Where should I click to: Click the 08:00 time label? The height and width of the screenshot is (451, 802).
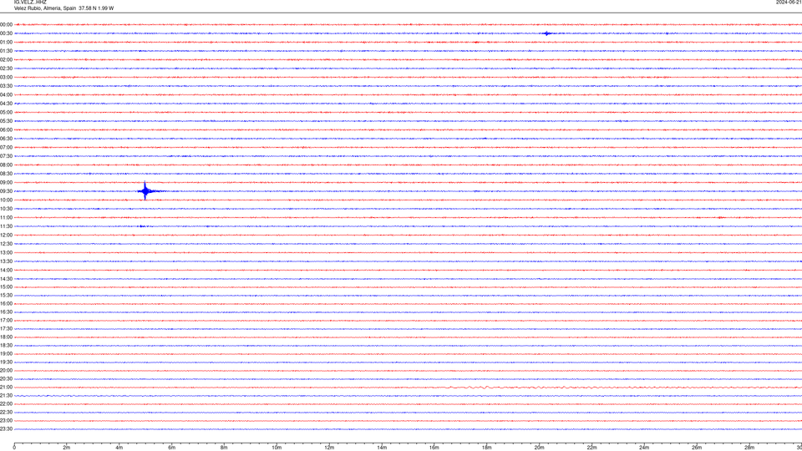6,165
